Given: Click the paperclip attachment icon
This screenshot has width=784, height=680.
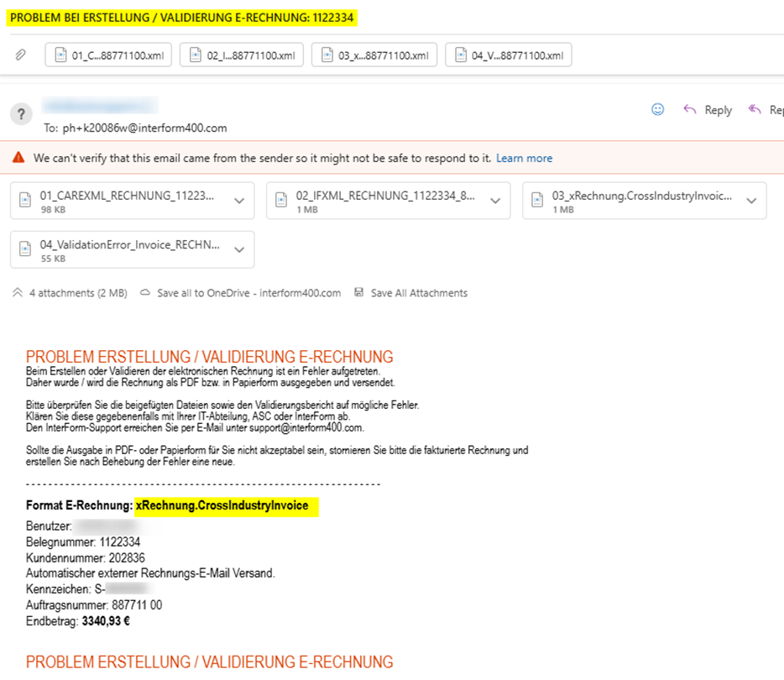Looking at the screenshot, I should click(x=21, y=55).
